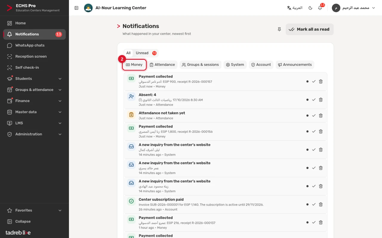Open Self check-in page

pos(35,68)
